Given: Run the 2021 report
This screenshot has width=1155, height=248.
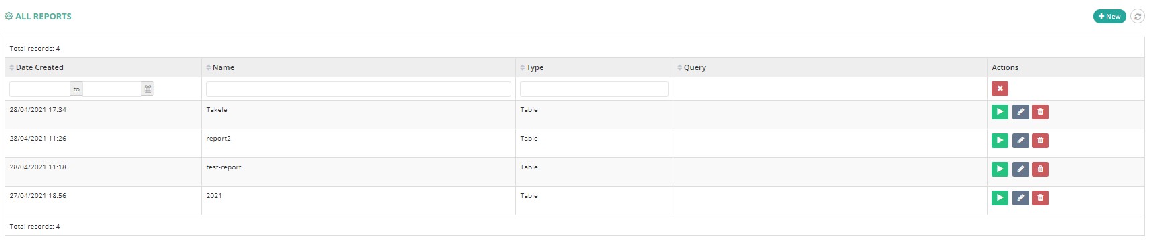Looking at the screenshot, I should [1000, 198].
